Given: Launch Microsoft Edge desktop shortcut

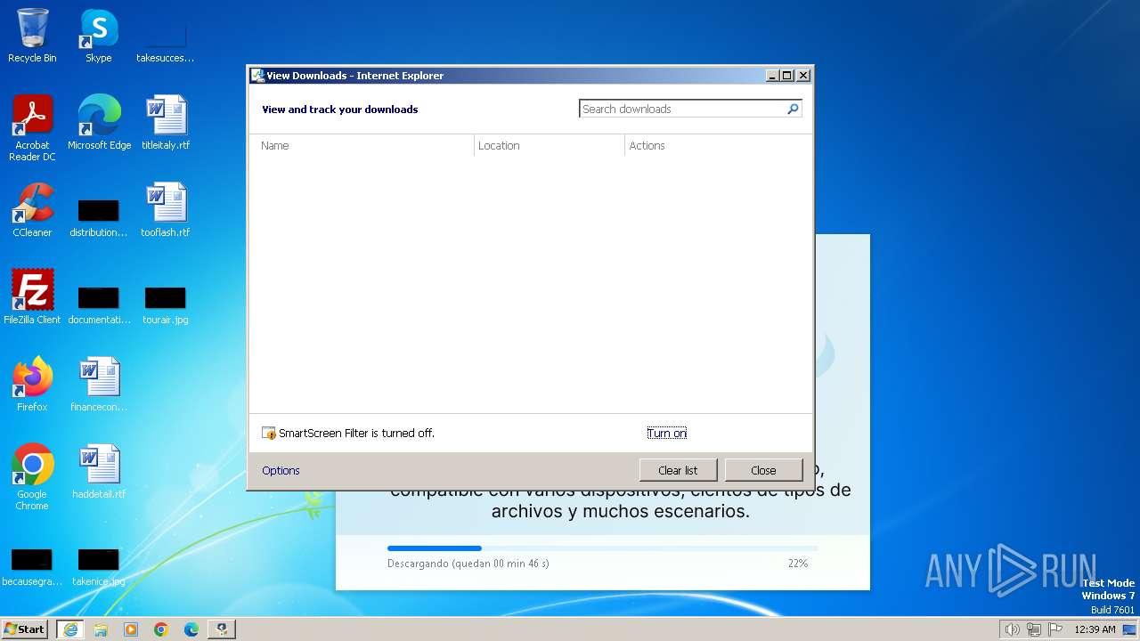Looking at the screenshot, I should [99, 123].
